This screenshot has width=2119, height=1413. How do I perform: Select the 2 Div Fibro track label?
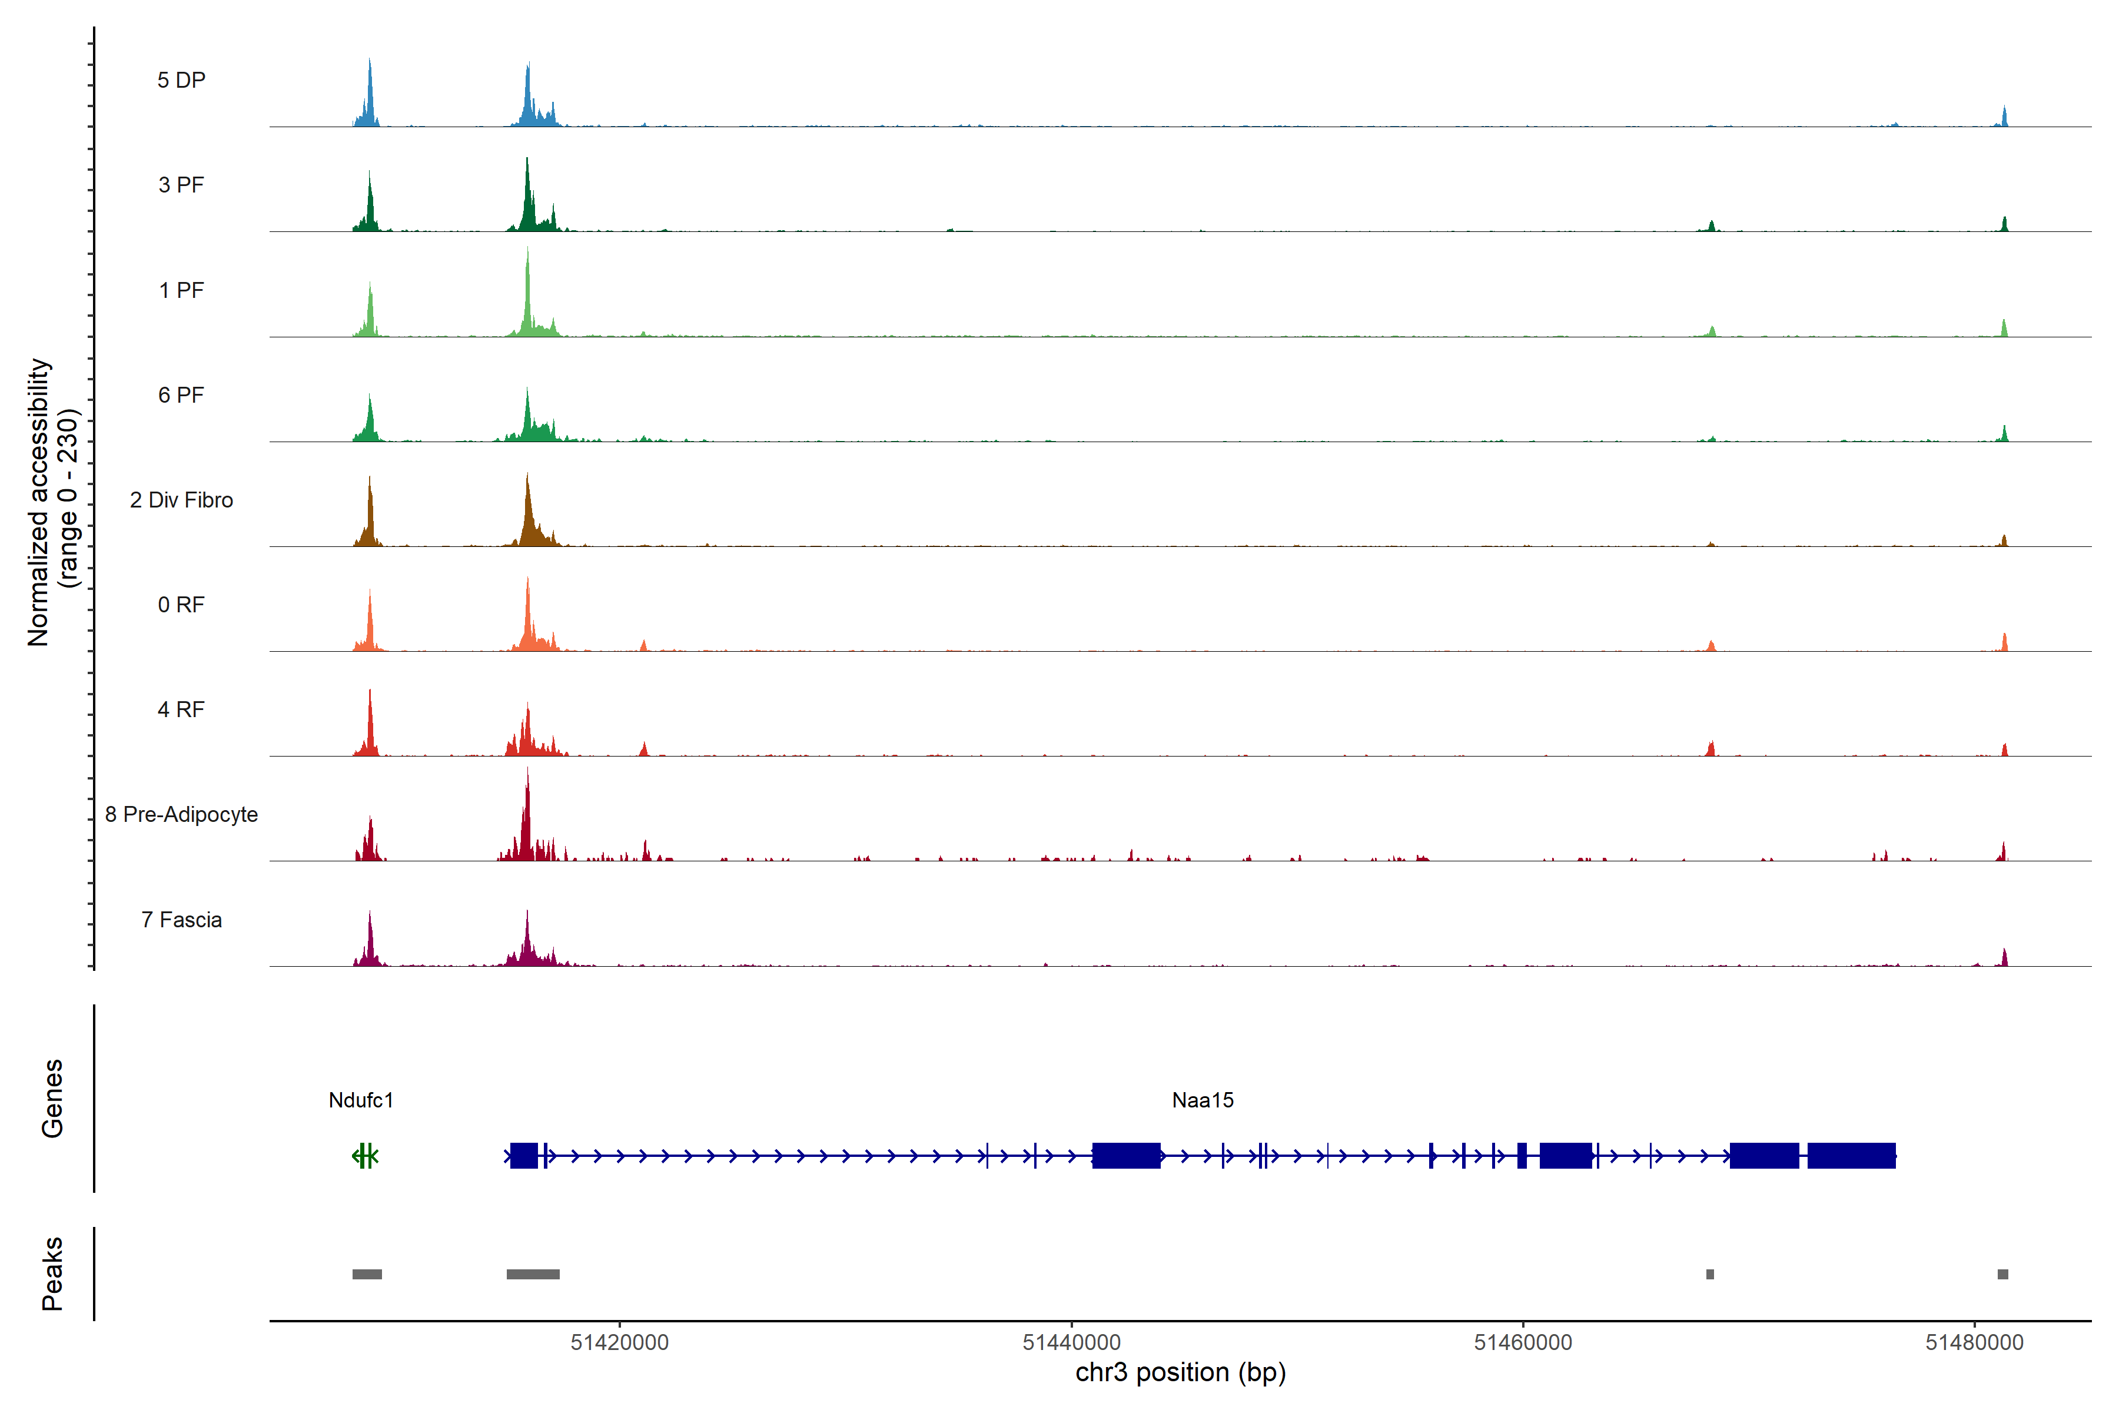(181, 499)
